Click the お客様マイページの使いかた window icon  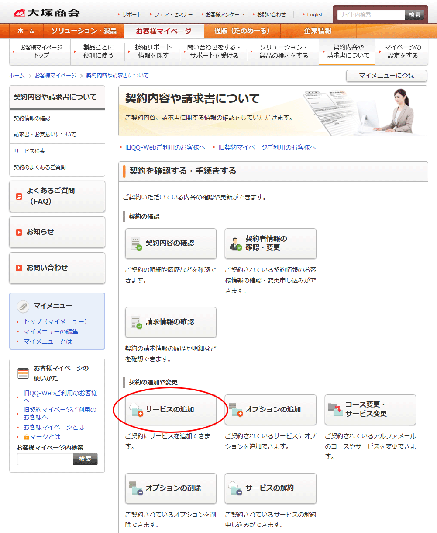tap(23, 373)
